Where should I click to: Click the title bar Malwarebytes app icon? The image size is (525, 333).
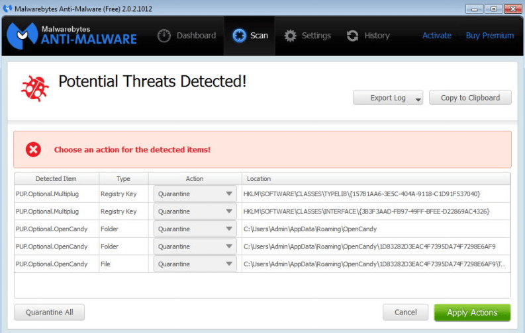[x=7, y=9]
